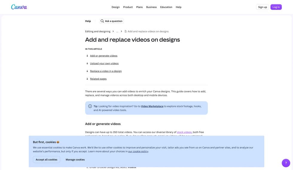Jump to Related pages section
The height and width of the screenshot is (170, 293).
click(x=98, y=79)
